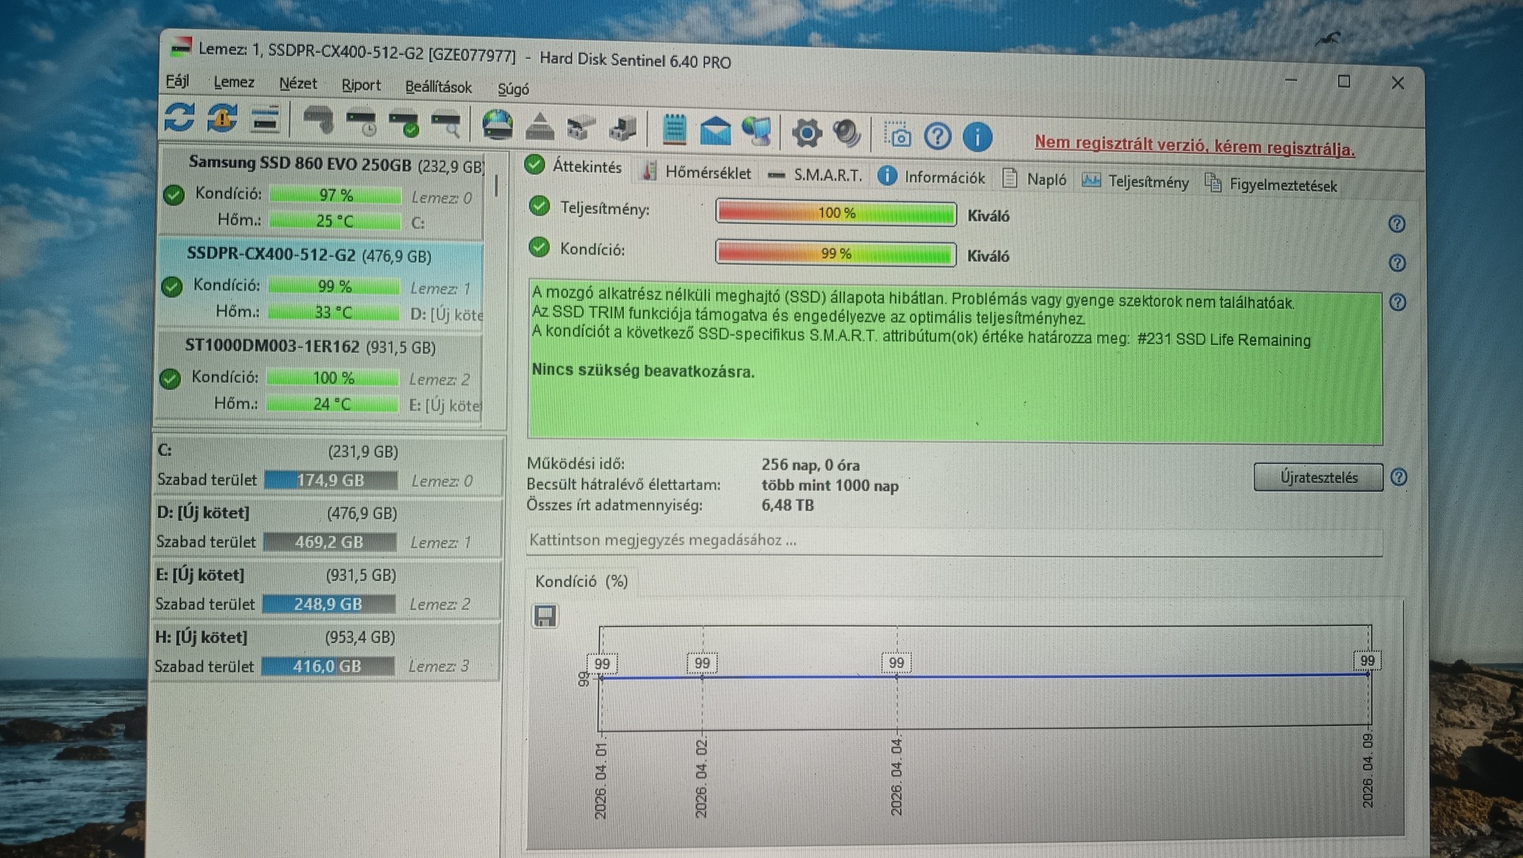Click the red registration link text
1523x858 pixels.
click(1194, 146)
